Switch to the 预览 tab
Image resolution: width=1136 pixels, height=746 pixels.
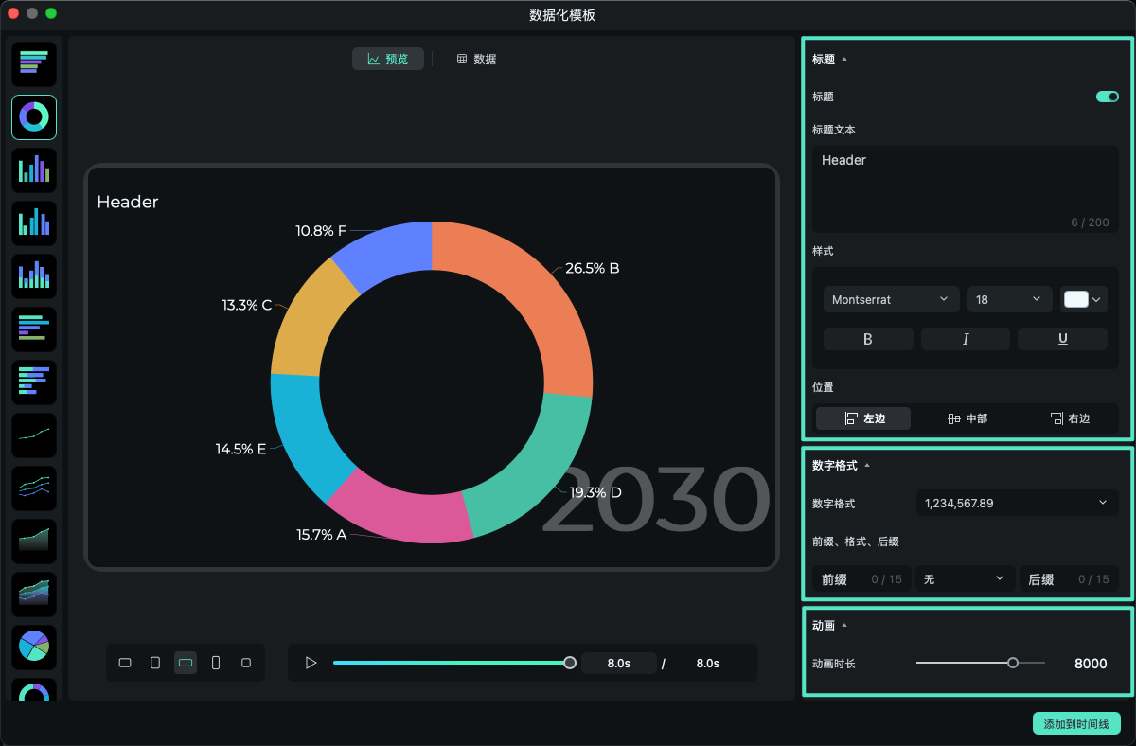coord(388,59)
